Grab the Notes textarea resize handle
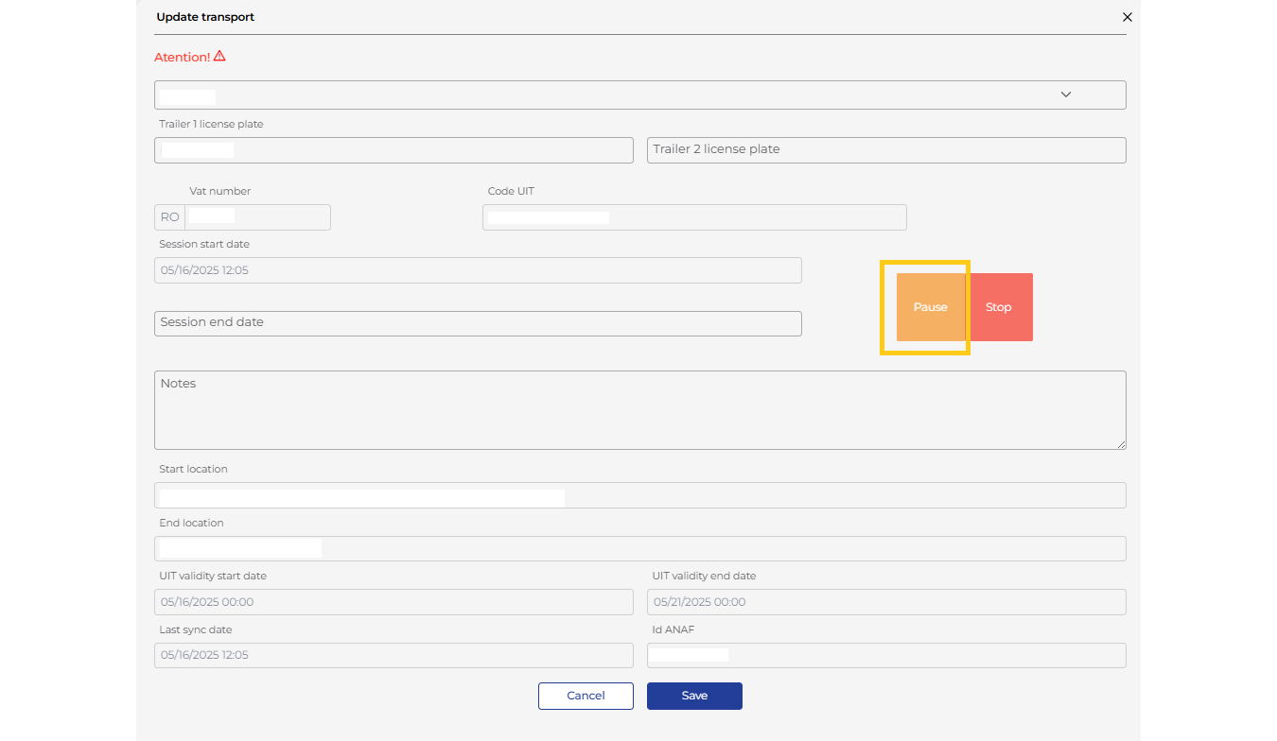The image size is (1277, 741). click(x=1121, y=444)
